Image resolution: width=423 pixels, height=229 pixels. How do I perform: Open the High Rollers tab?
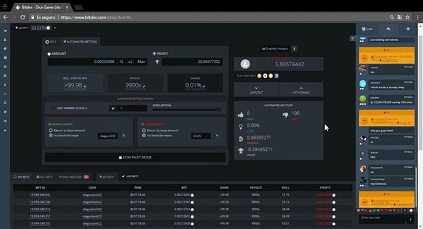pos(74,177)
